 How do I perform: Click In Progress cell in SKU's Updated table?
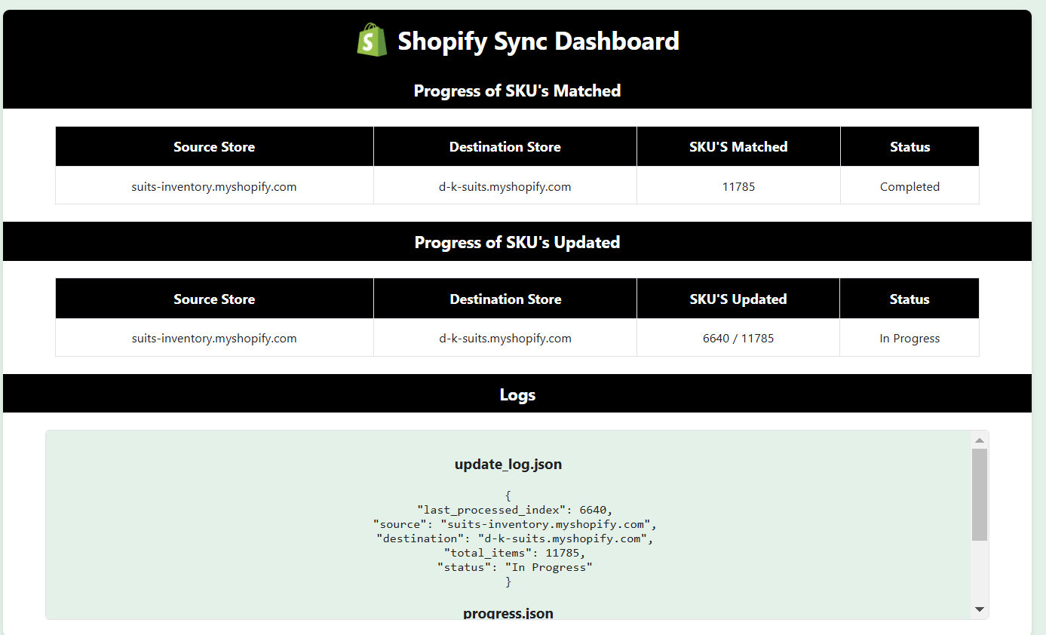[909, 338]
